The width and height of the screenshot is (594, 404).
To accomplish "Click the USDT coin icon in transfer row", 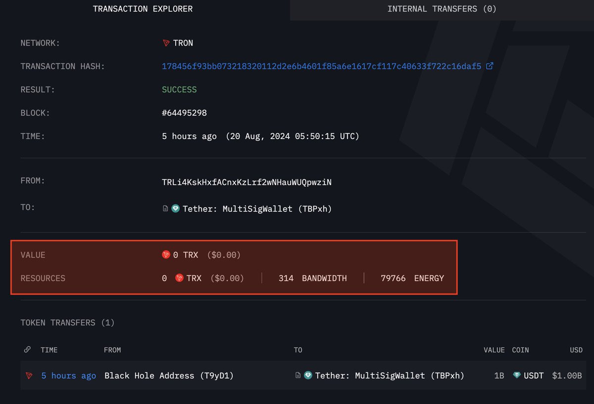I will click(517, 376).
